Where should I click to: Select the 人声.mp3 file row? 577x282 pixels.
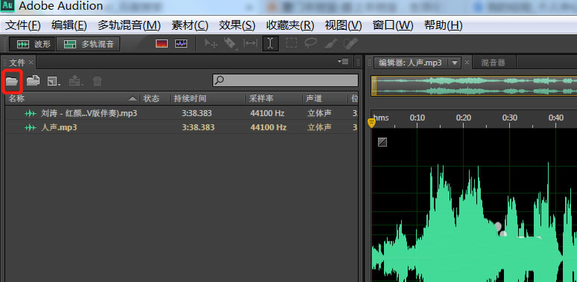(182, 127)
